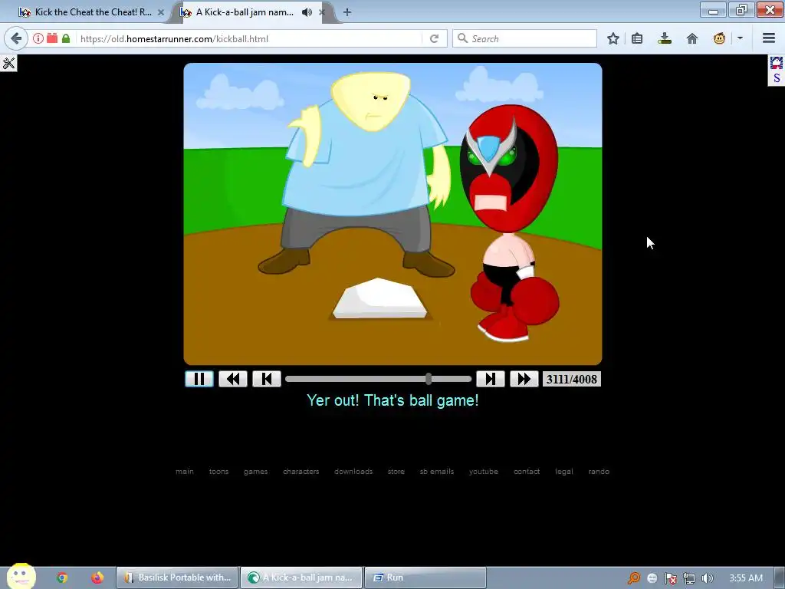This screenshot has height=589, width=785.
Task: Click the 3111/4008 frame counter
Action: point(572,379)
